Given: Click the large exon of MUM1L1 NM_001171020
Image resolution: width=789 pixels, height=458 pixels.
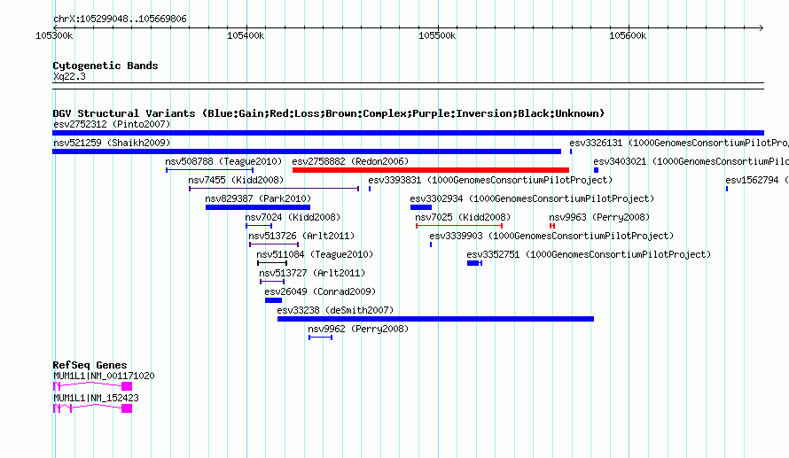Looking at the screenshot, I should click(127, 386).
